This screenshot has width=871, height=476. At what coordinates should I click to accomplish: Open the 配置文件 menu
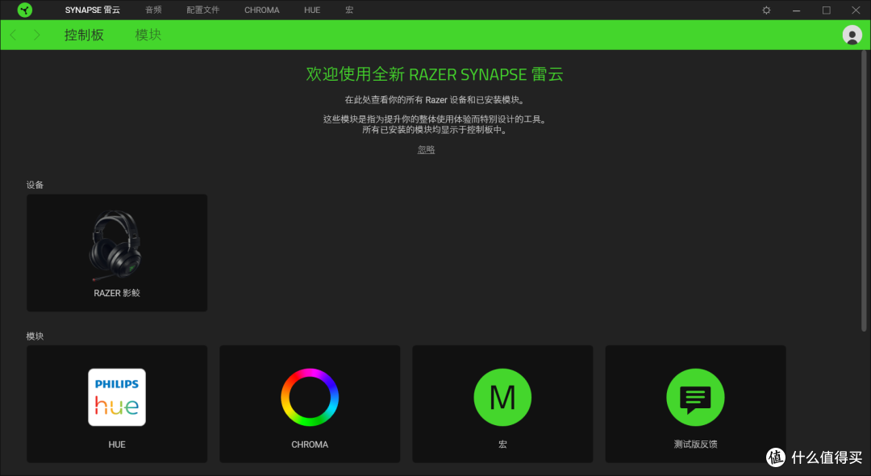(x=202, y=10)
